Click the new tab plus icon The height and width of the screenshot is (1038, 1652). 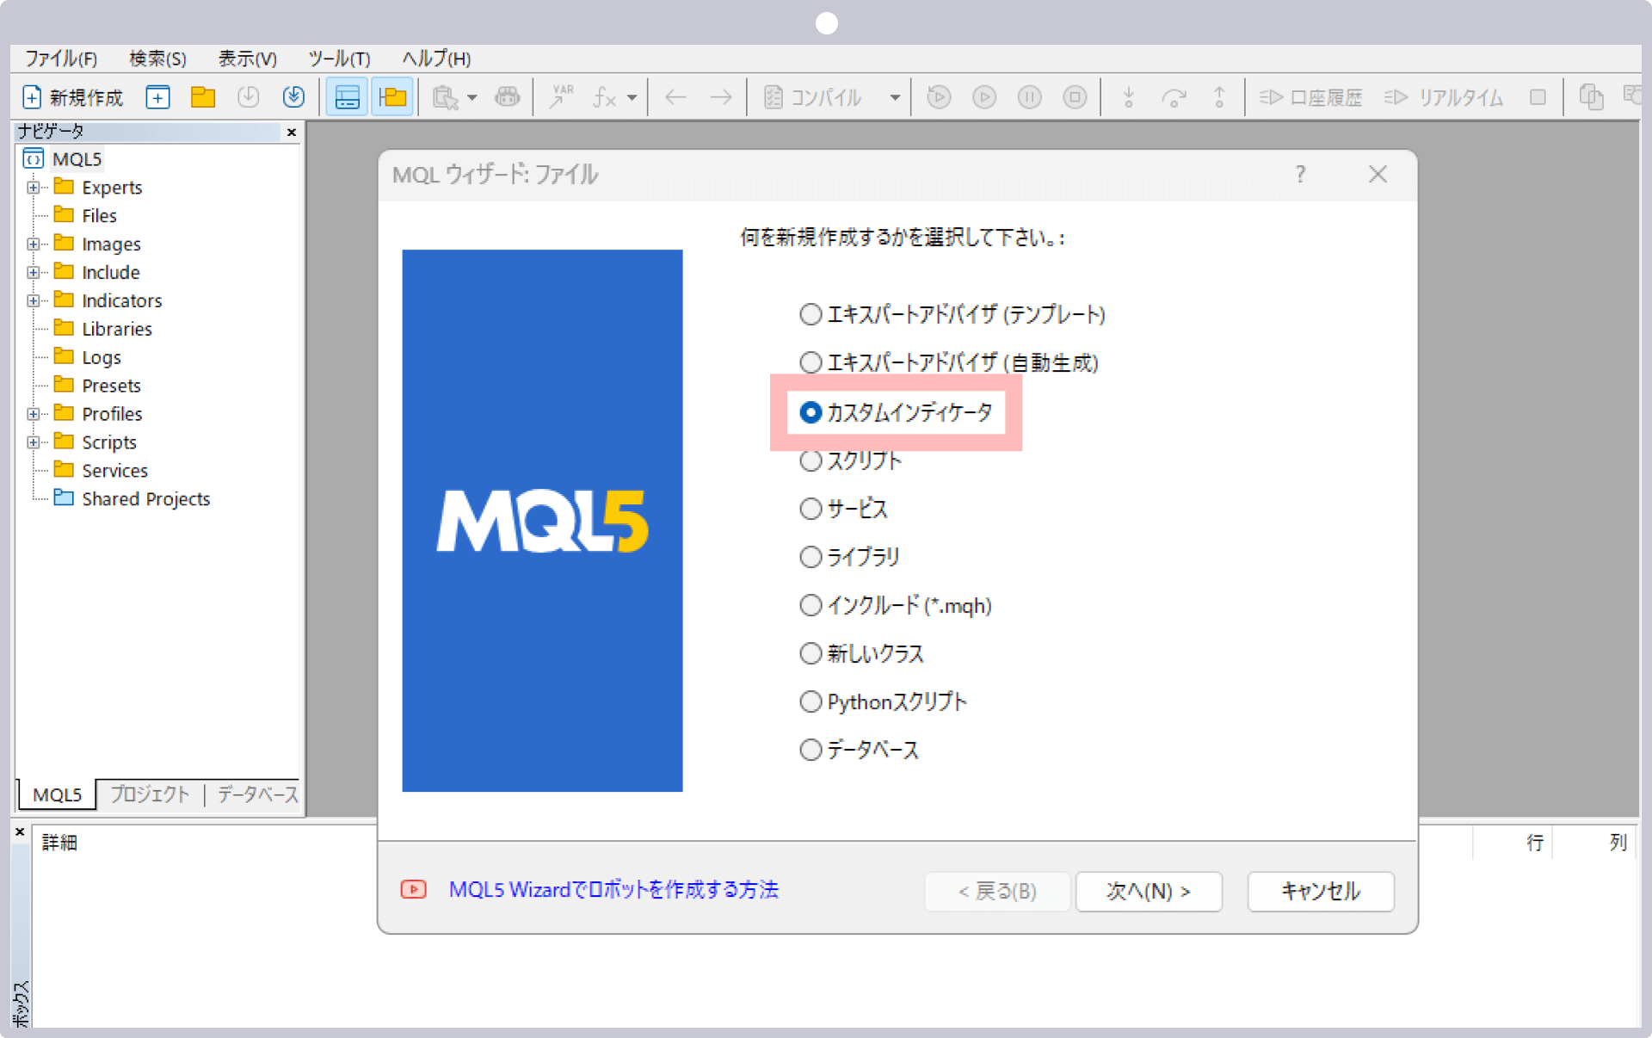[x=157, y=97]
